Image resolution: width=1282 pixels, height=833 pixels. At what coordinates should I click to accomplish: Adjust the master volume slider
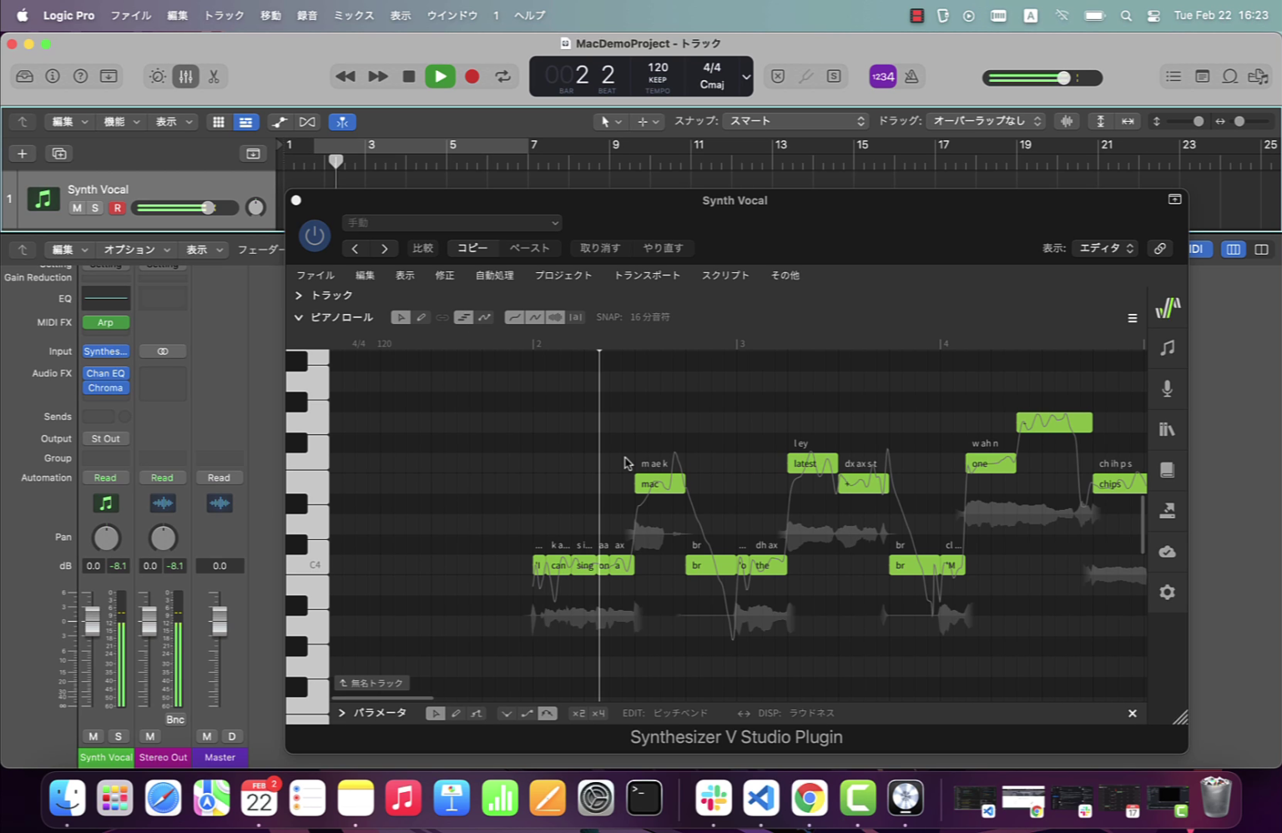click(x=1062, y=78)
